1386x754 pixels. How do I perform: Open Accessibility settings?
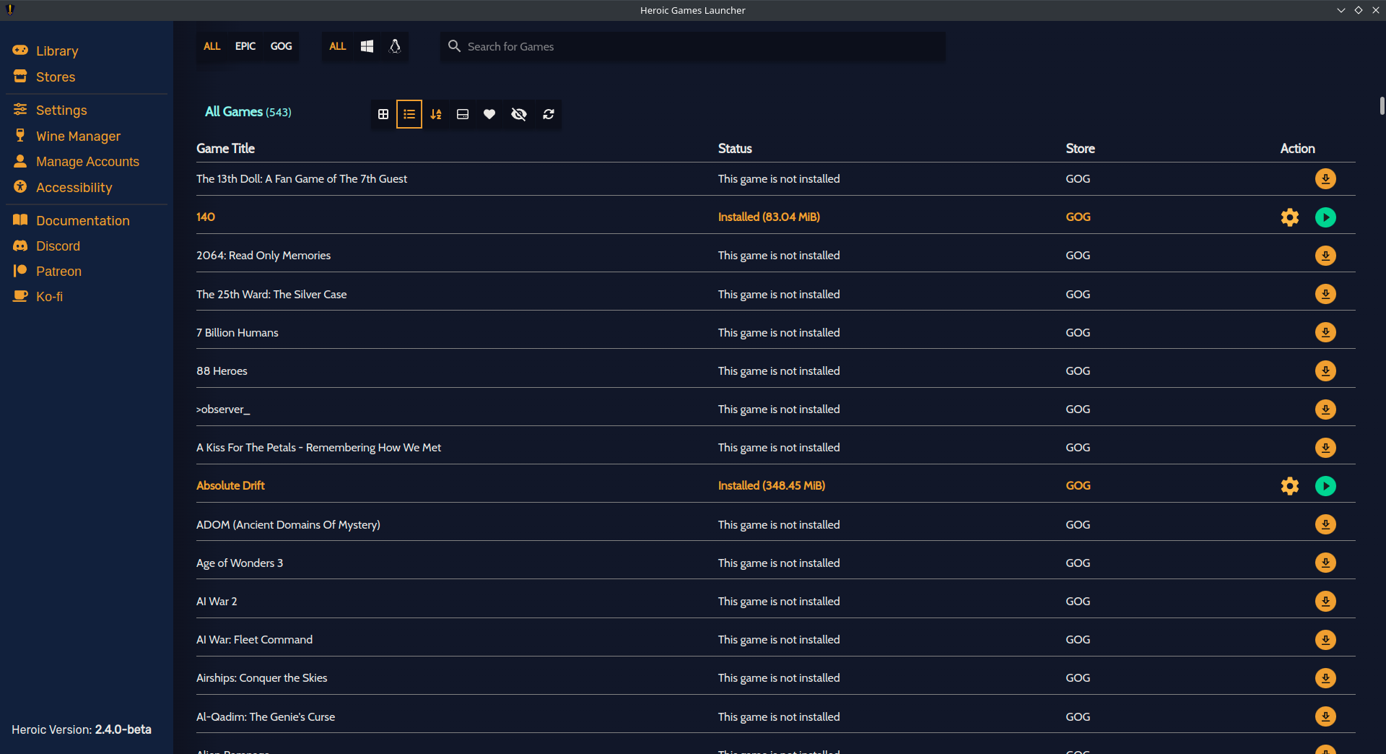[74, 188]
